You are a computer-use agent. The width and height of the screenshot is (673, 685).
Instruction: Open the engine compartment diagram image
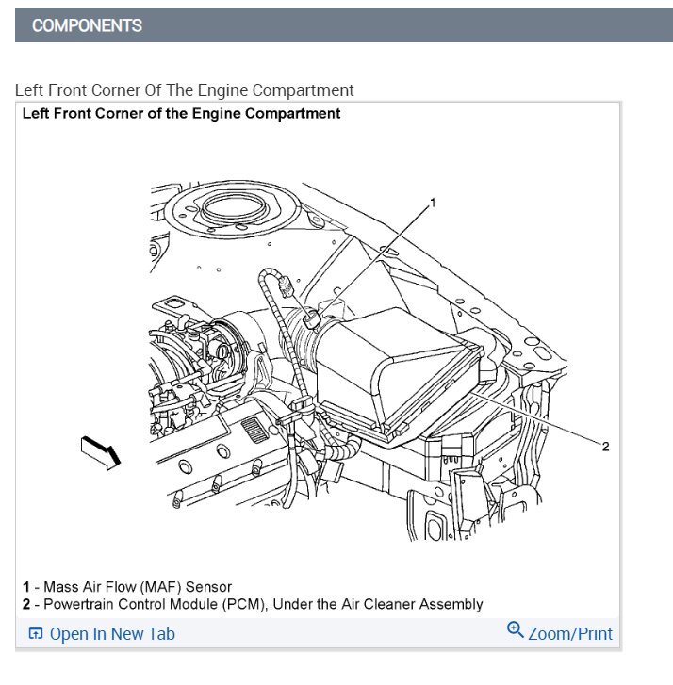click(318, 360)
